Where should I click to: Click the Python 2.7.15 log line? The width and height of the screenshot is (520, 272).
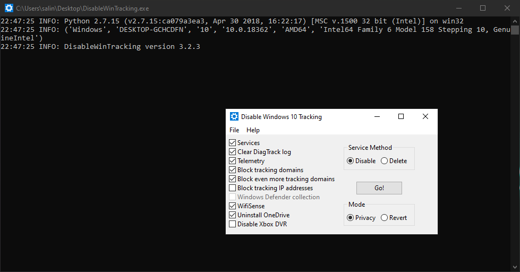click(232, 21)
